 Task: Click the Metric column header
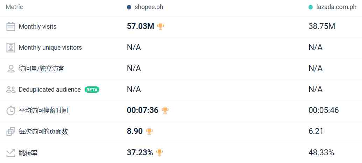[14, 7]
